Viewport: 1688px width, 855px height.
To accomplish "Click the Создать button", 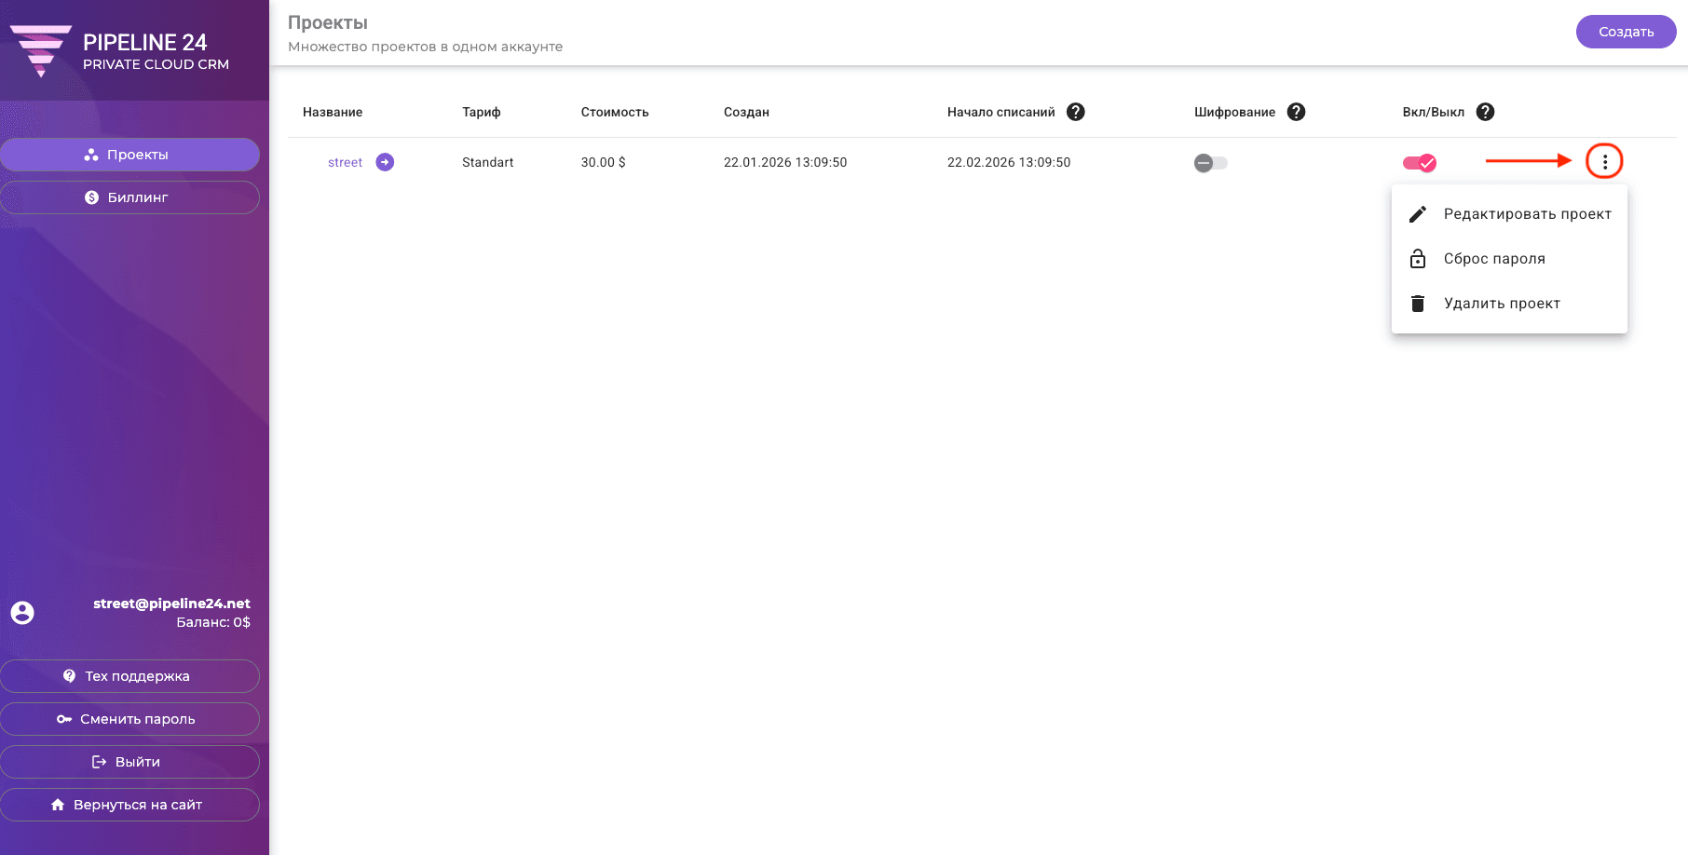I will tap(1627, 32).
